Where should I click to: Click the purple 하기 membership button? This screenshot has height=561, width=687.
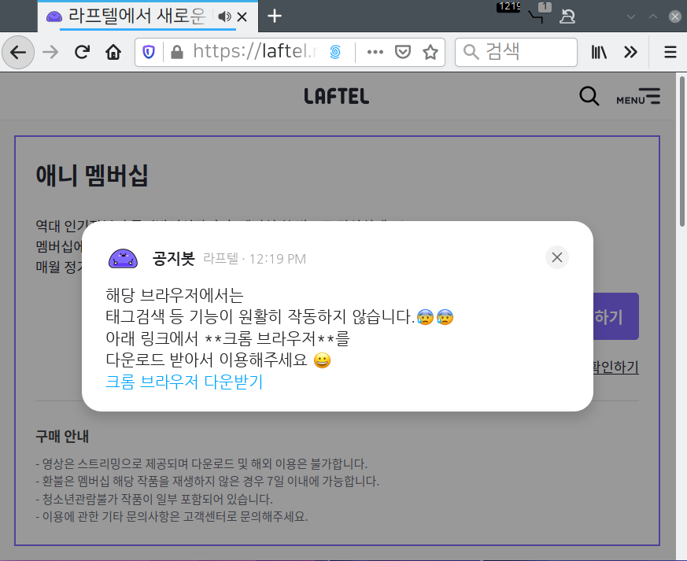click(615, 316)
